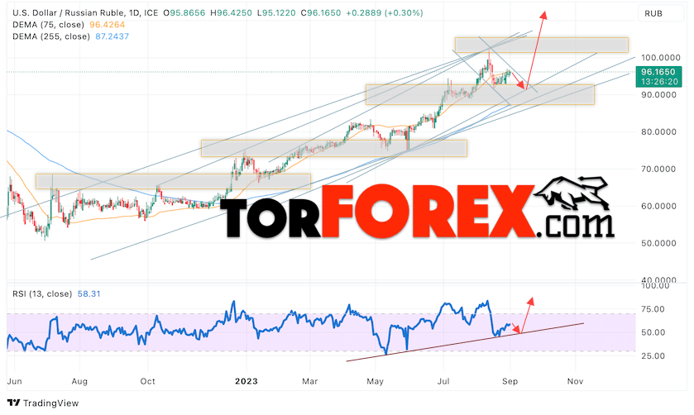This screenshot has width=694, height=415.
Task: Click the RSI 25.00 axis label
Action: tap(653, 355)
